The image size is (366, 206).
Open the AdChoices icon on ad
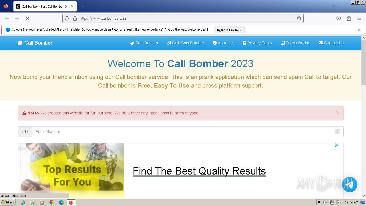coord(337,145)
